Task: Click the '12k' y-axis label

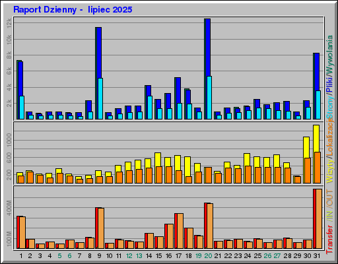Action: point(9,23)
